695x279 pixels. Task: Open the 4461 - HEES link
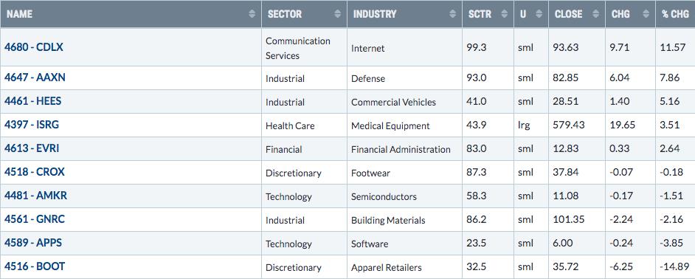point(32,100)
